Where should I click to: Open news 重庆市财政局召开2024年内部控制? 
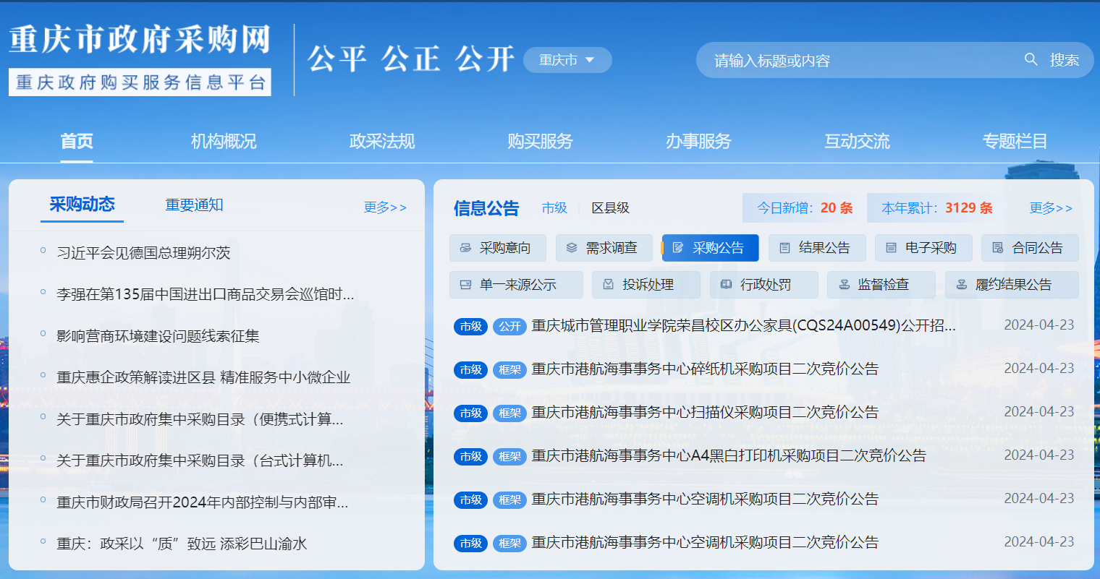(203, 502)
